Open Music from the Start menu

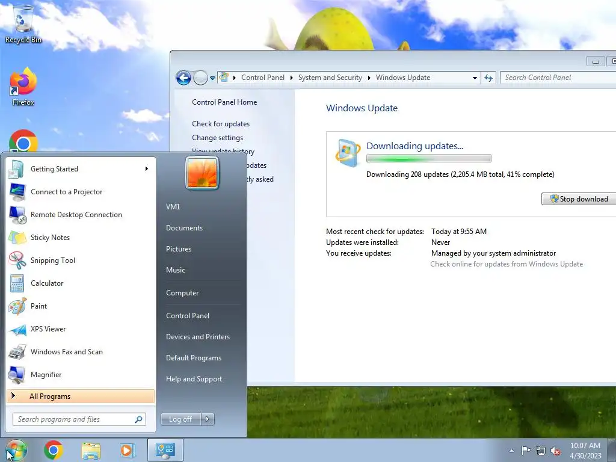click(175, 270)
